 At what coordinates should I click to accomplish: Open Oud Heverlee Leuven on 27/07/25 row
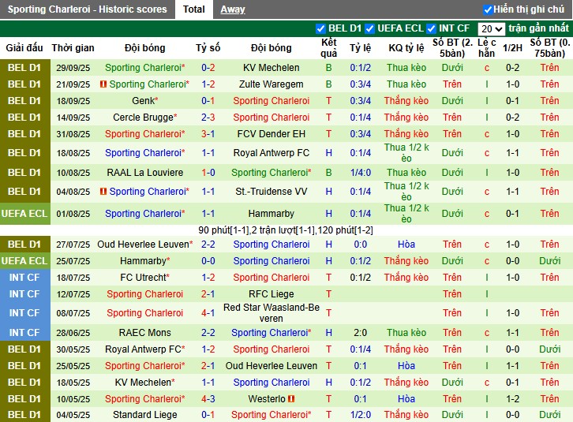(143, 244)
